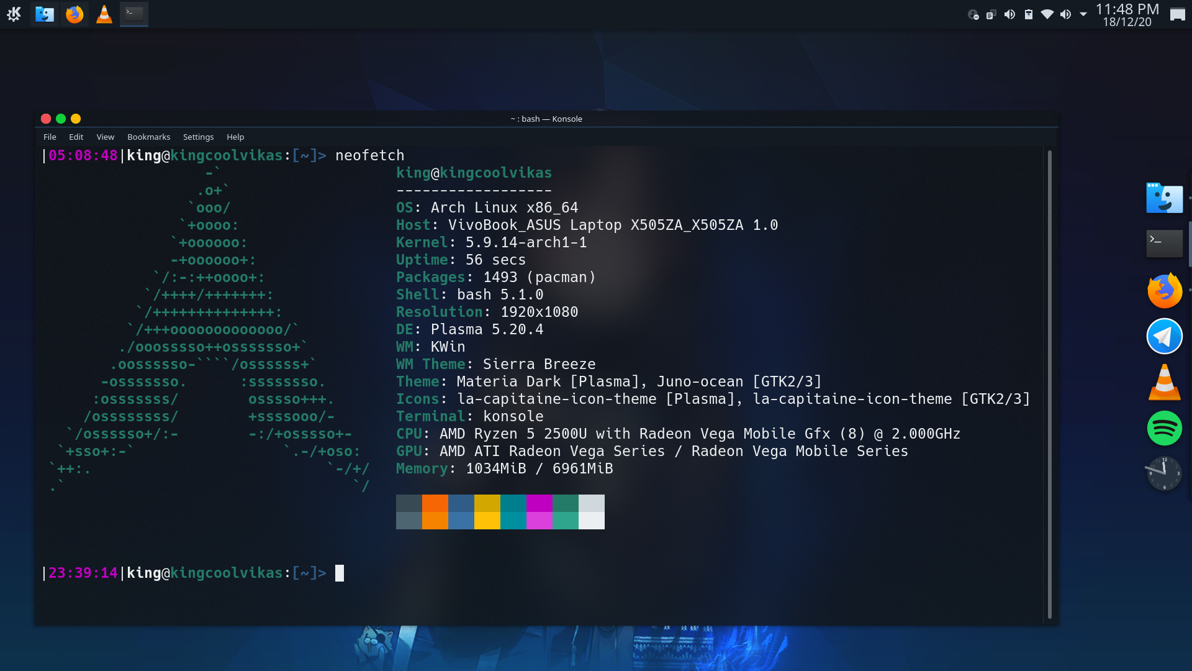1192x671 pixels.
Task: Open the KDE application launcher
Action: pyautogui.click(x=14, y=14)
